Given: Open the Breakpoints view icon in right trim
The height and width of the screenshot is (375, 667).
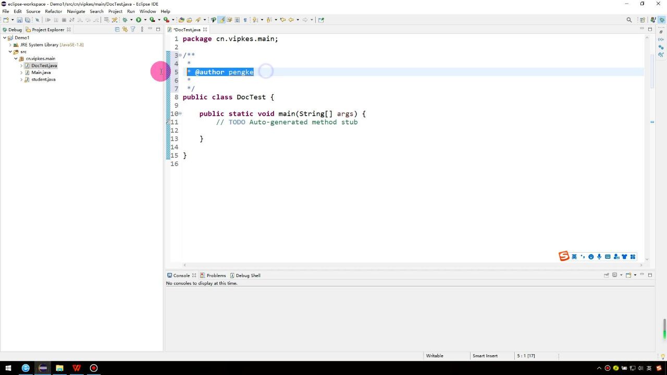Looking at the screenshot, I should point(661,47).
